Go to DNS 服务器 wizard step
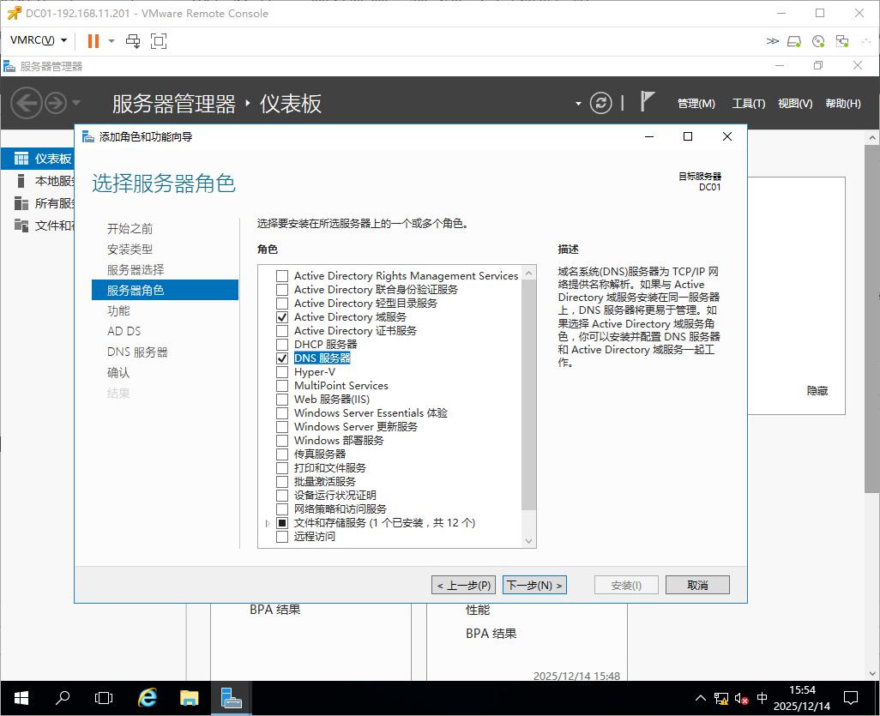880x716 pixels. point(137,352)
